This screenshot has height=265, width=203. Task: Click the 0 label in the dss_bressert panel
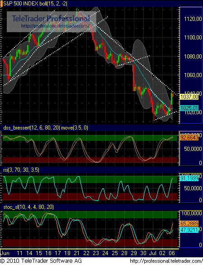tap(200, 163)
